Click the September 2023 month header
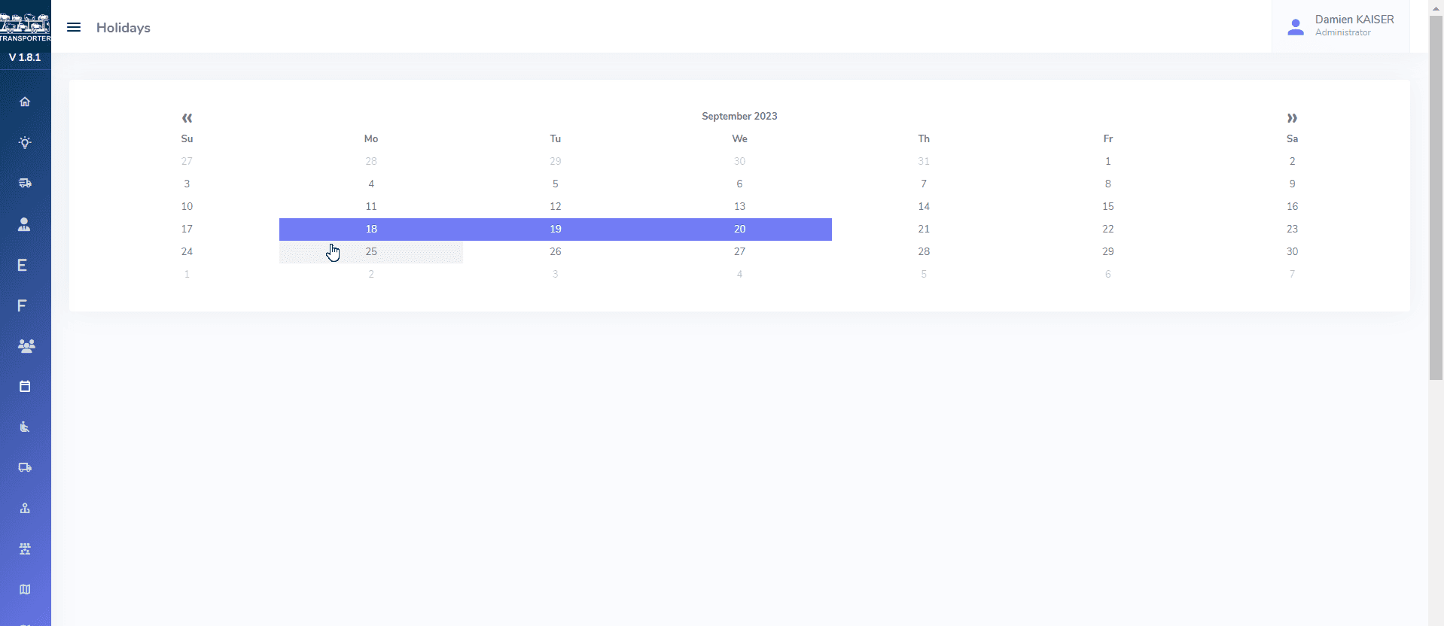The image size is (1444, 626). pyautogui.click(x=739, y=116)
